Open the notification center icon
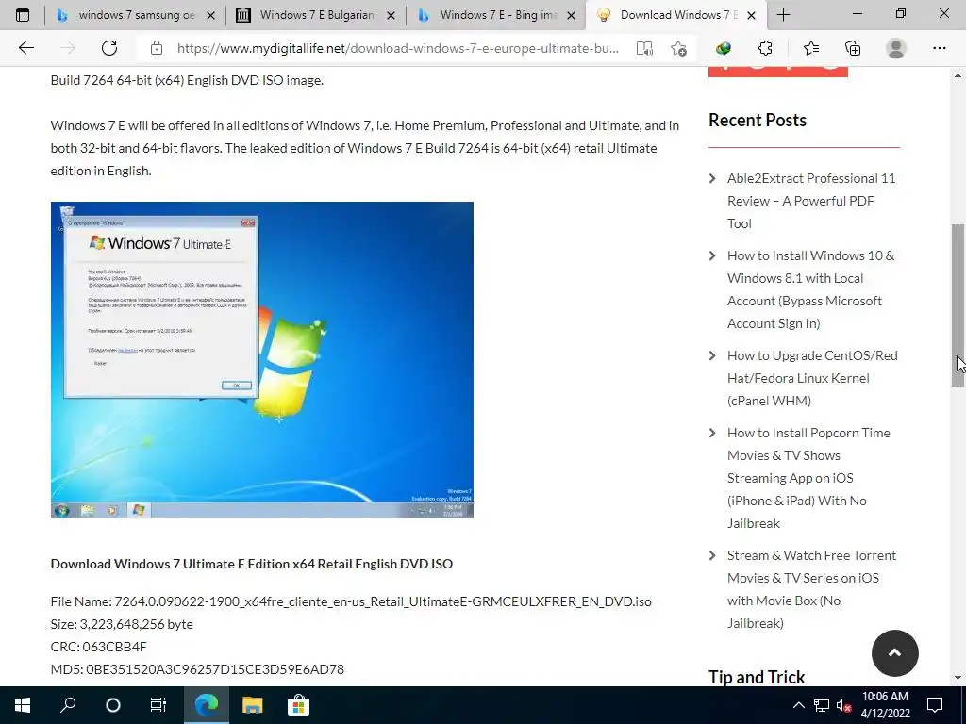 935,705
